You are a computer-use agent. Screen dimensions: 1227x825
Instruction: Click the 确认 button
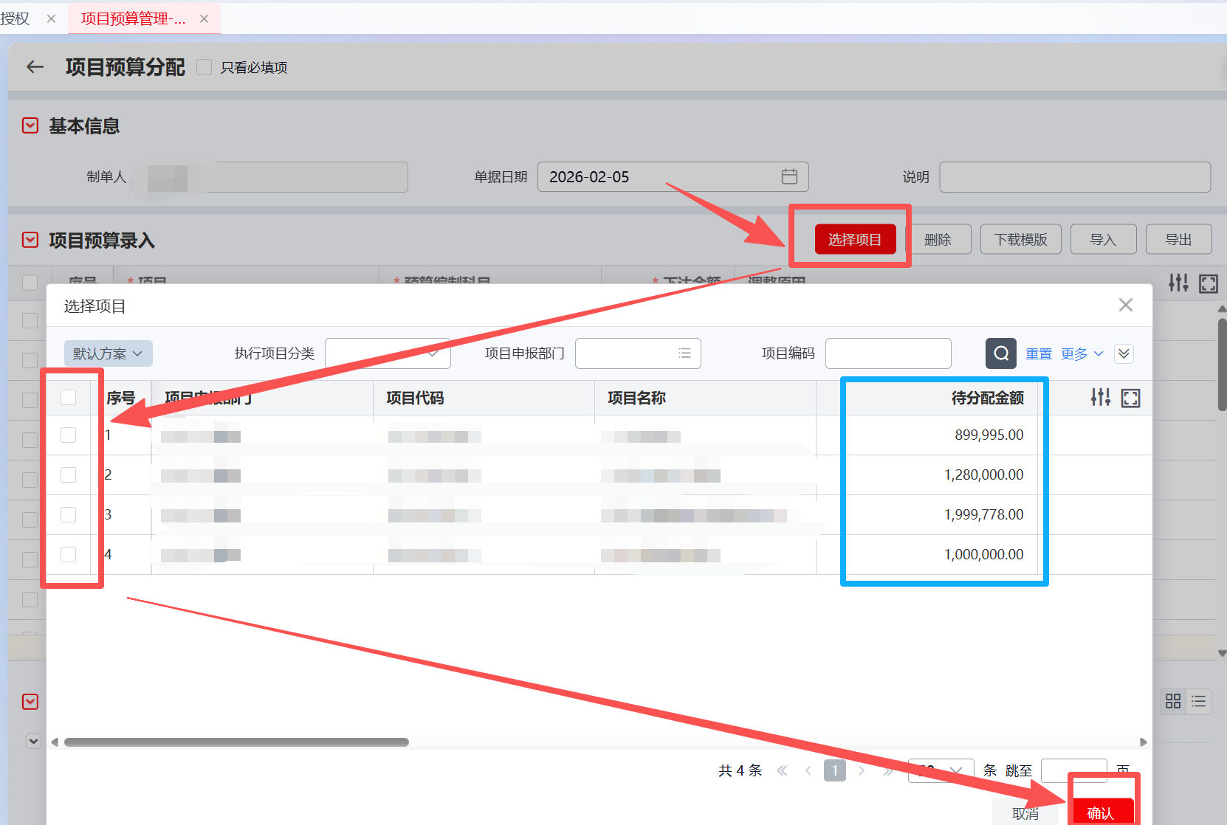(x=1100, y=812)
